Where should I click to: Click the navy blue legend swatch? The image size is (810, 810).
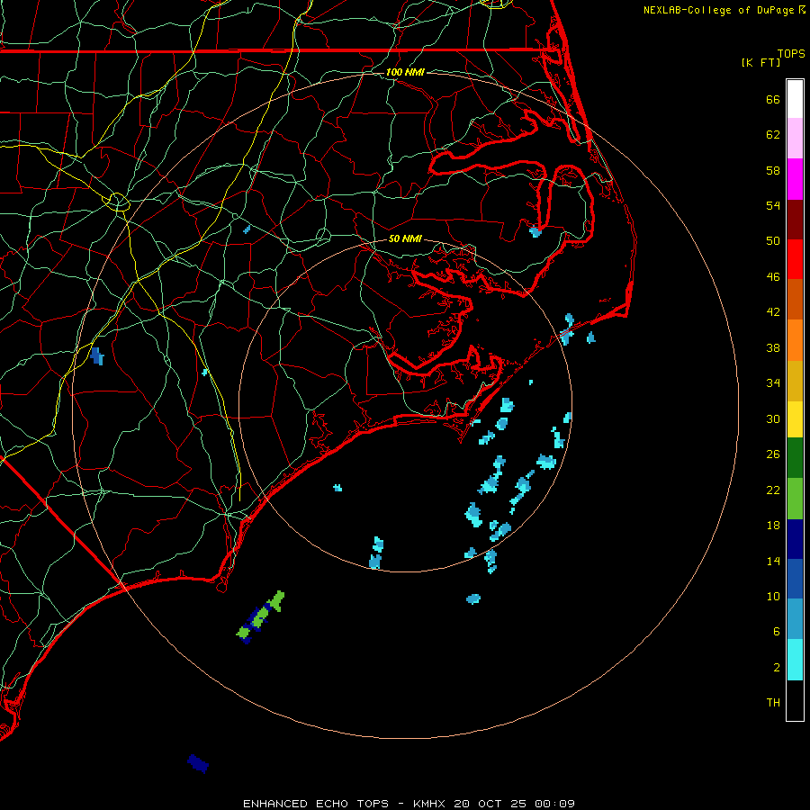[x=795, y=539]
